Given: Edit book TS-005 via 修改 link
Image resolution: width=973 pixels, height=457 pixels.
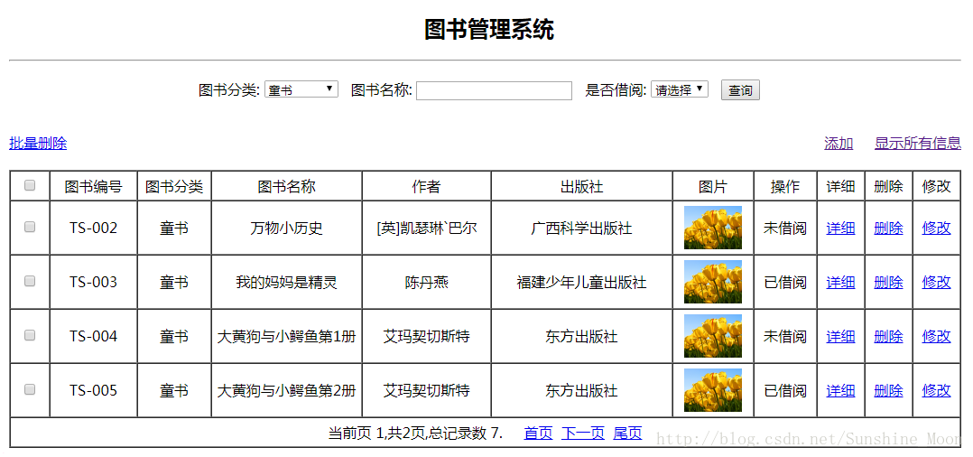Looking at the screenshot, I should point(936,390).
